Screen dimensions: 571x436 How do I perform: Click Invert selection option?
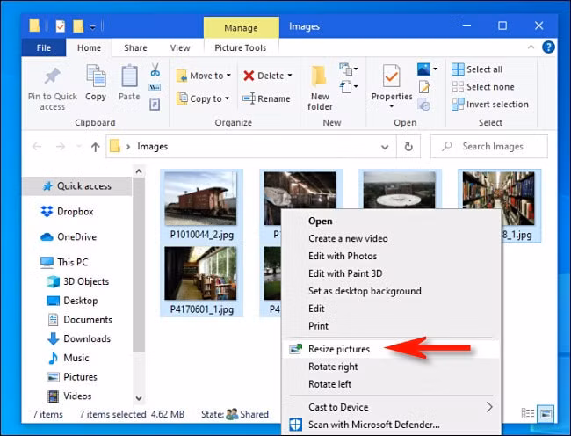click(490, 105)
